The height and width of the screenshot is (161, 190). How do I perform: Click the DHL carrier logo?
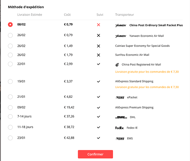[121, 117]
